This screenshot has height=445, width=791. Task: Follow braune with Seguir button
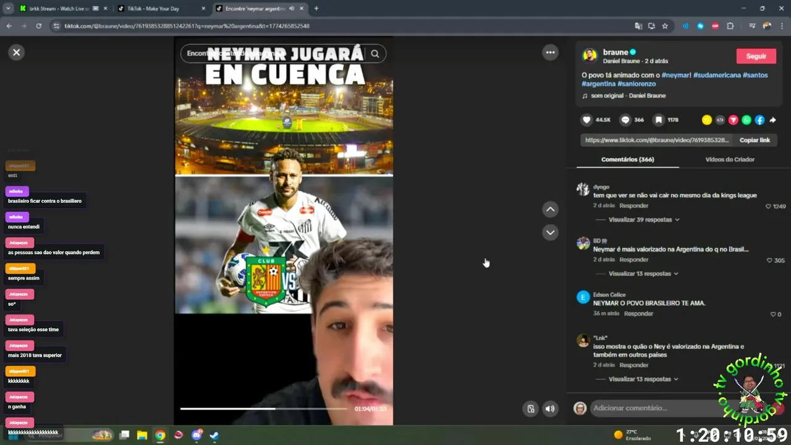(x=756, y=56)
